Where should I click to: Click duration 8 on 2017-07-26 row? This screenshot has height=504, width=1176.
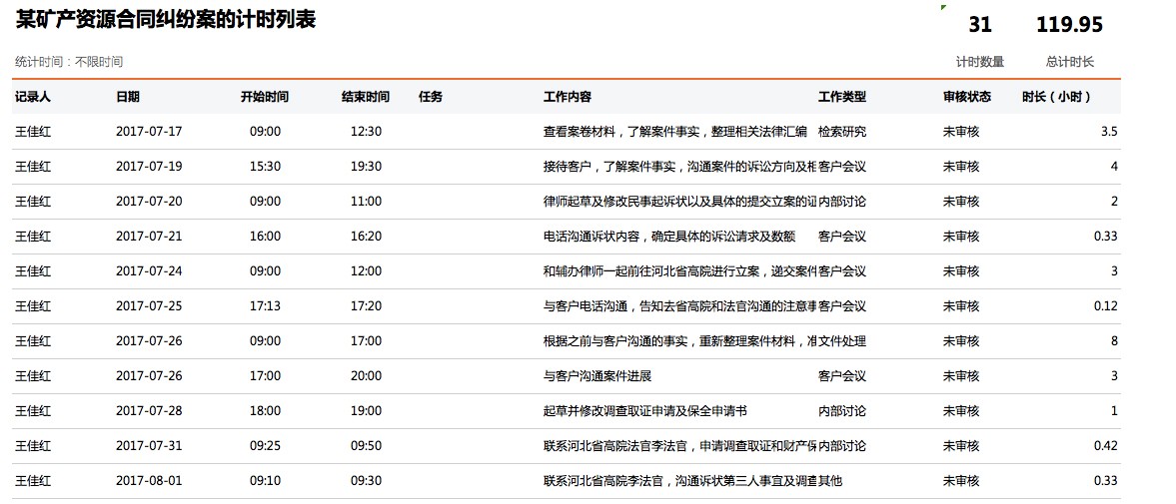(x=1114, y=341)
